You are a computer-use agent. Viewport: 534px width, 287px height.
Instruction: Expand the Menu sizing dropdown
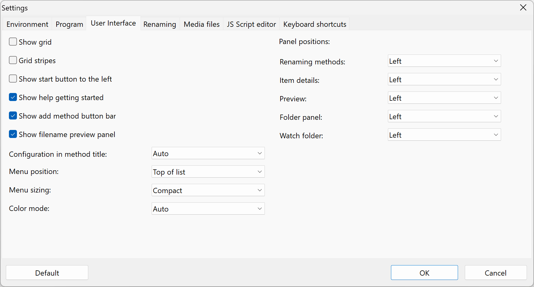[x=208, y=190]
